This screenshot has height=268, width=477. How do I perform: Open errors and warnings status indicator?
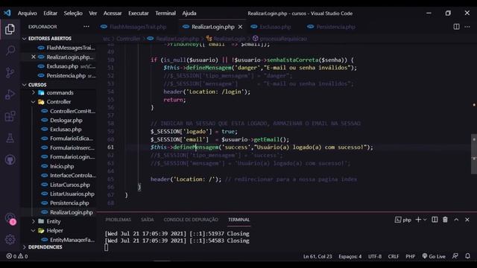click(x=17, y=256)
